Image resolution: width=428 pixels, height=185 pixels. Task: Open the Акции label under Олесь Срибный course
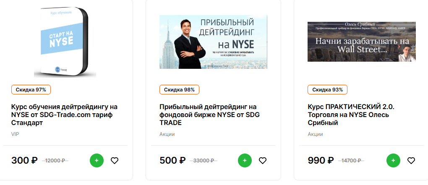coord(315,134)
